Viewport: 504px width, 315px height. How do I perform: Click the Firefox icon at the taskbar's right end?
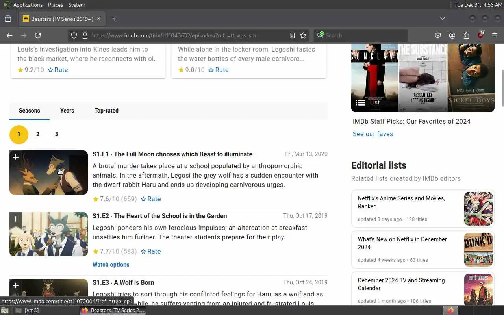click(x=450, y=310)
